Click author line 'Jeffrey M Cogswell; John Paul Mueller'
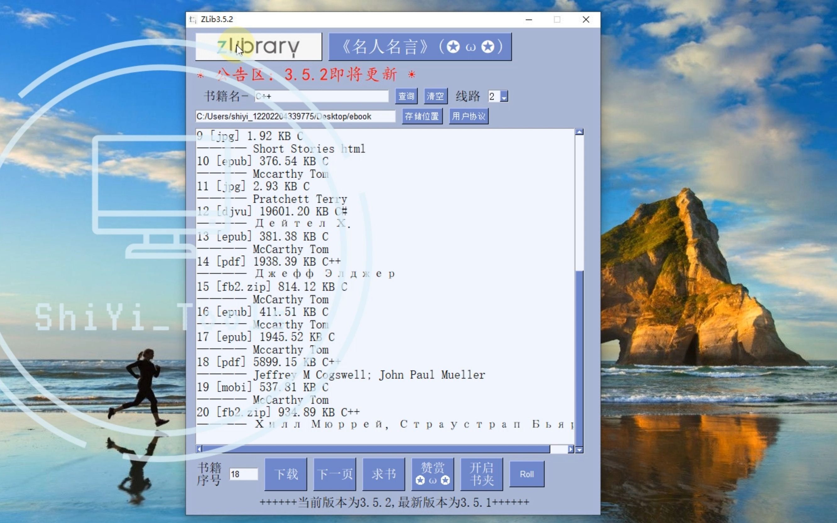 369,375
